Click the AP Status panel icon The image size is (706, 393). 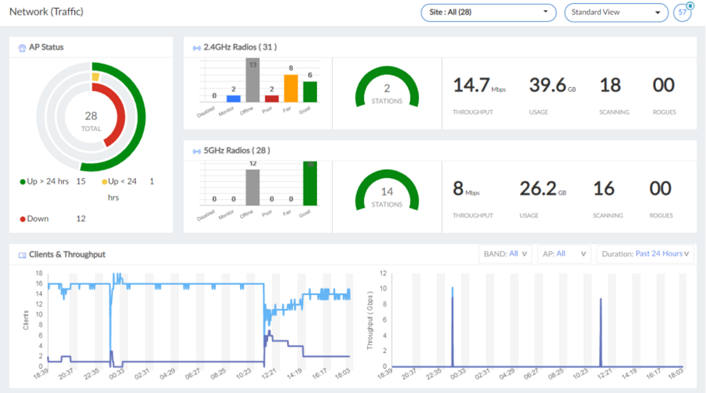point(23,47)
